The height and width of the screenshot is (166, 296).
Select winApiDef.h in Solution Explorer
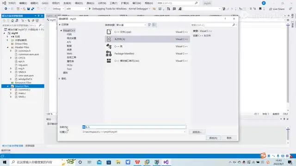click(25, 79)
